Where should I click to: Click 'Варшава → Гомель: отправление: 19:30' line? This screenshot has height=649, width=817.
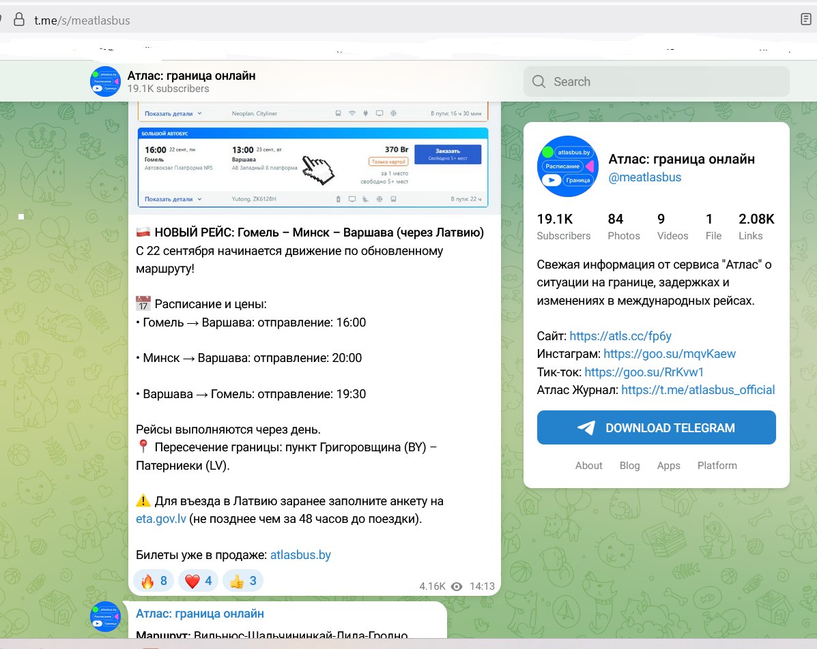tap(251, 394)
